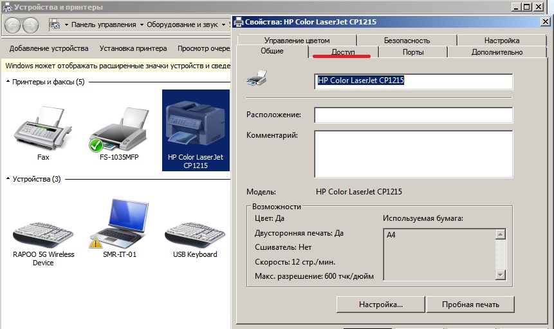
Task: Open the Управление цветом tab
Action: click(297, 41)
